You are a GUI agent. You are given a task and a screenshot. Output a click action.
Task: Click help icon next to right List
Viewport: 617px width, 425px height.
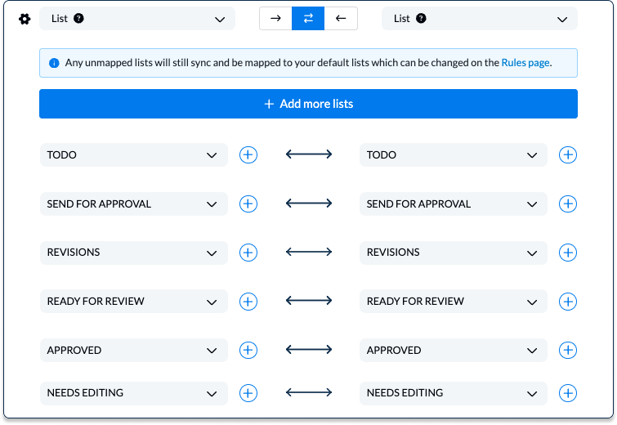[421, 18]
